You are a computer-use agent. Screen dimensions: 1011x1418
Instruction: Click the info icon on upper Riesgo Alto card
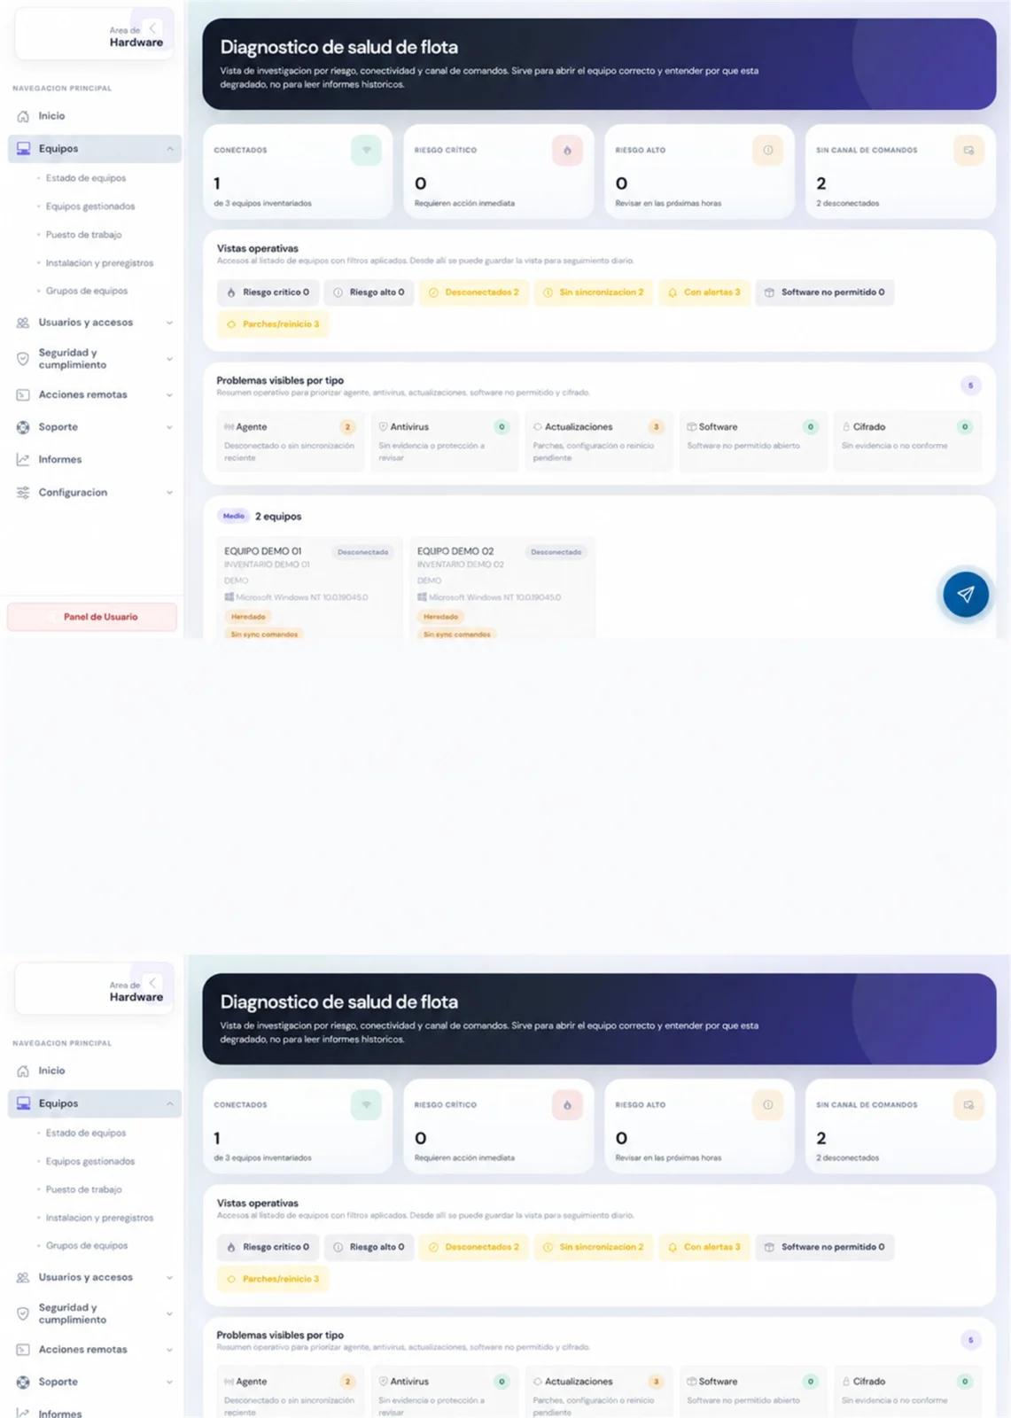pyautogui.click(x=768, y=151)
